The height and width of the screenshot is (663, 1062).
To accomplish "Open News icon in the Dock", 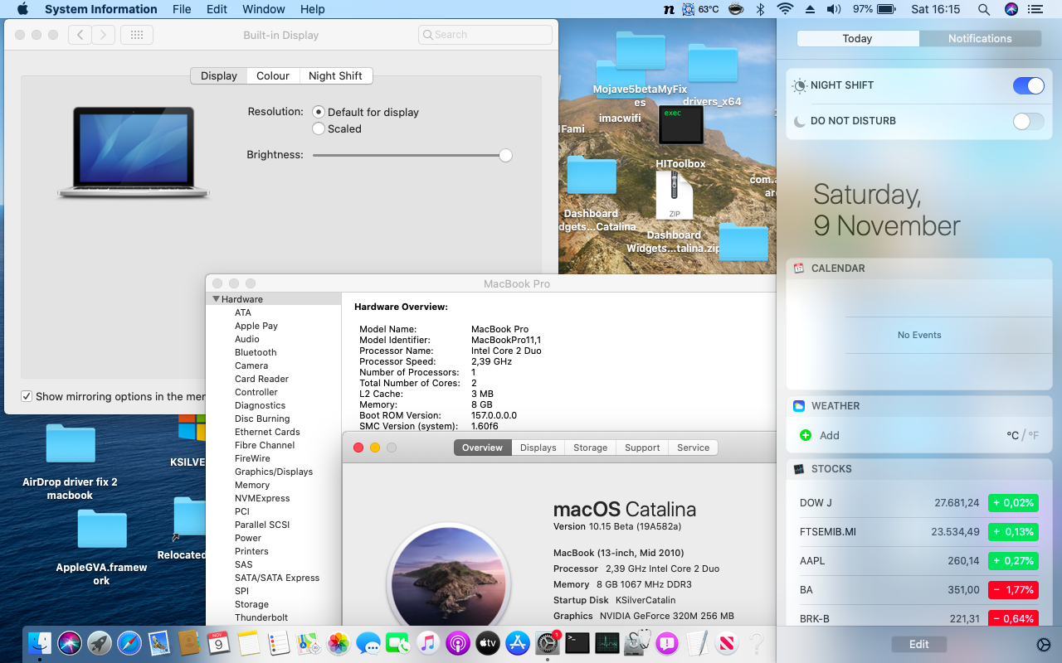I will (727, 642).
